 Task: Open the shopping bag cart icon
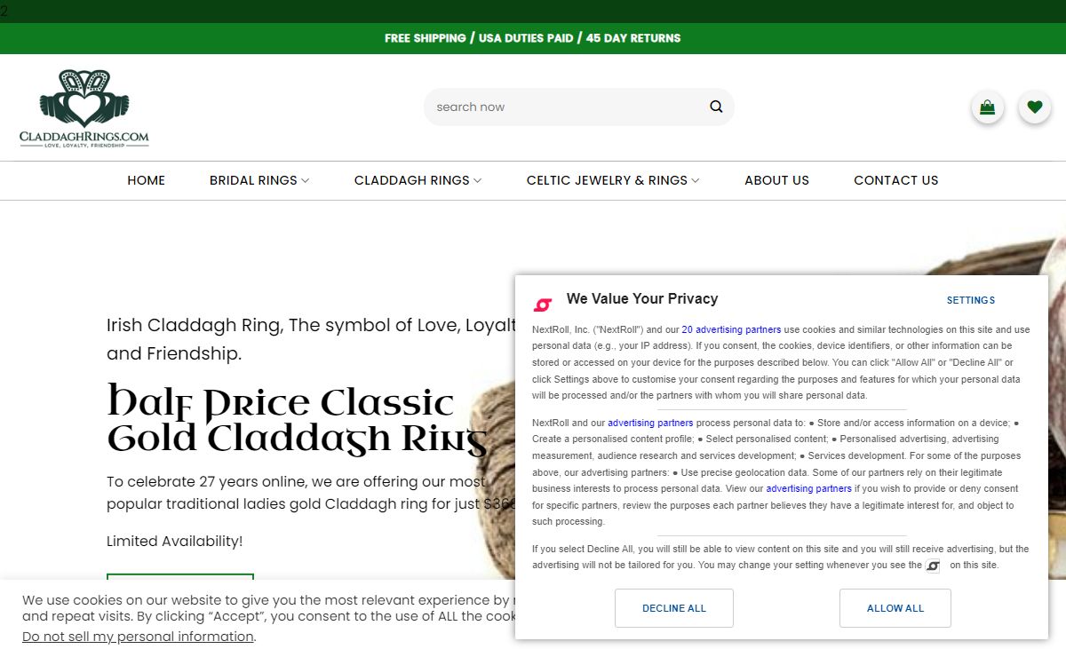[x=987, y=107]
